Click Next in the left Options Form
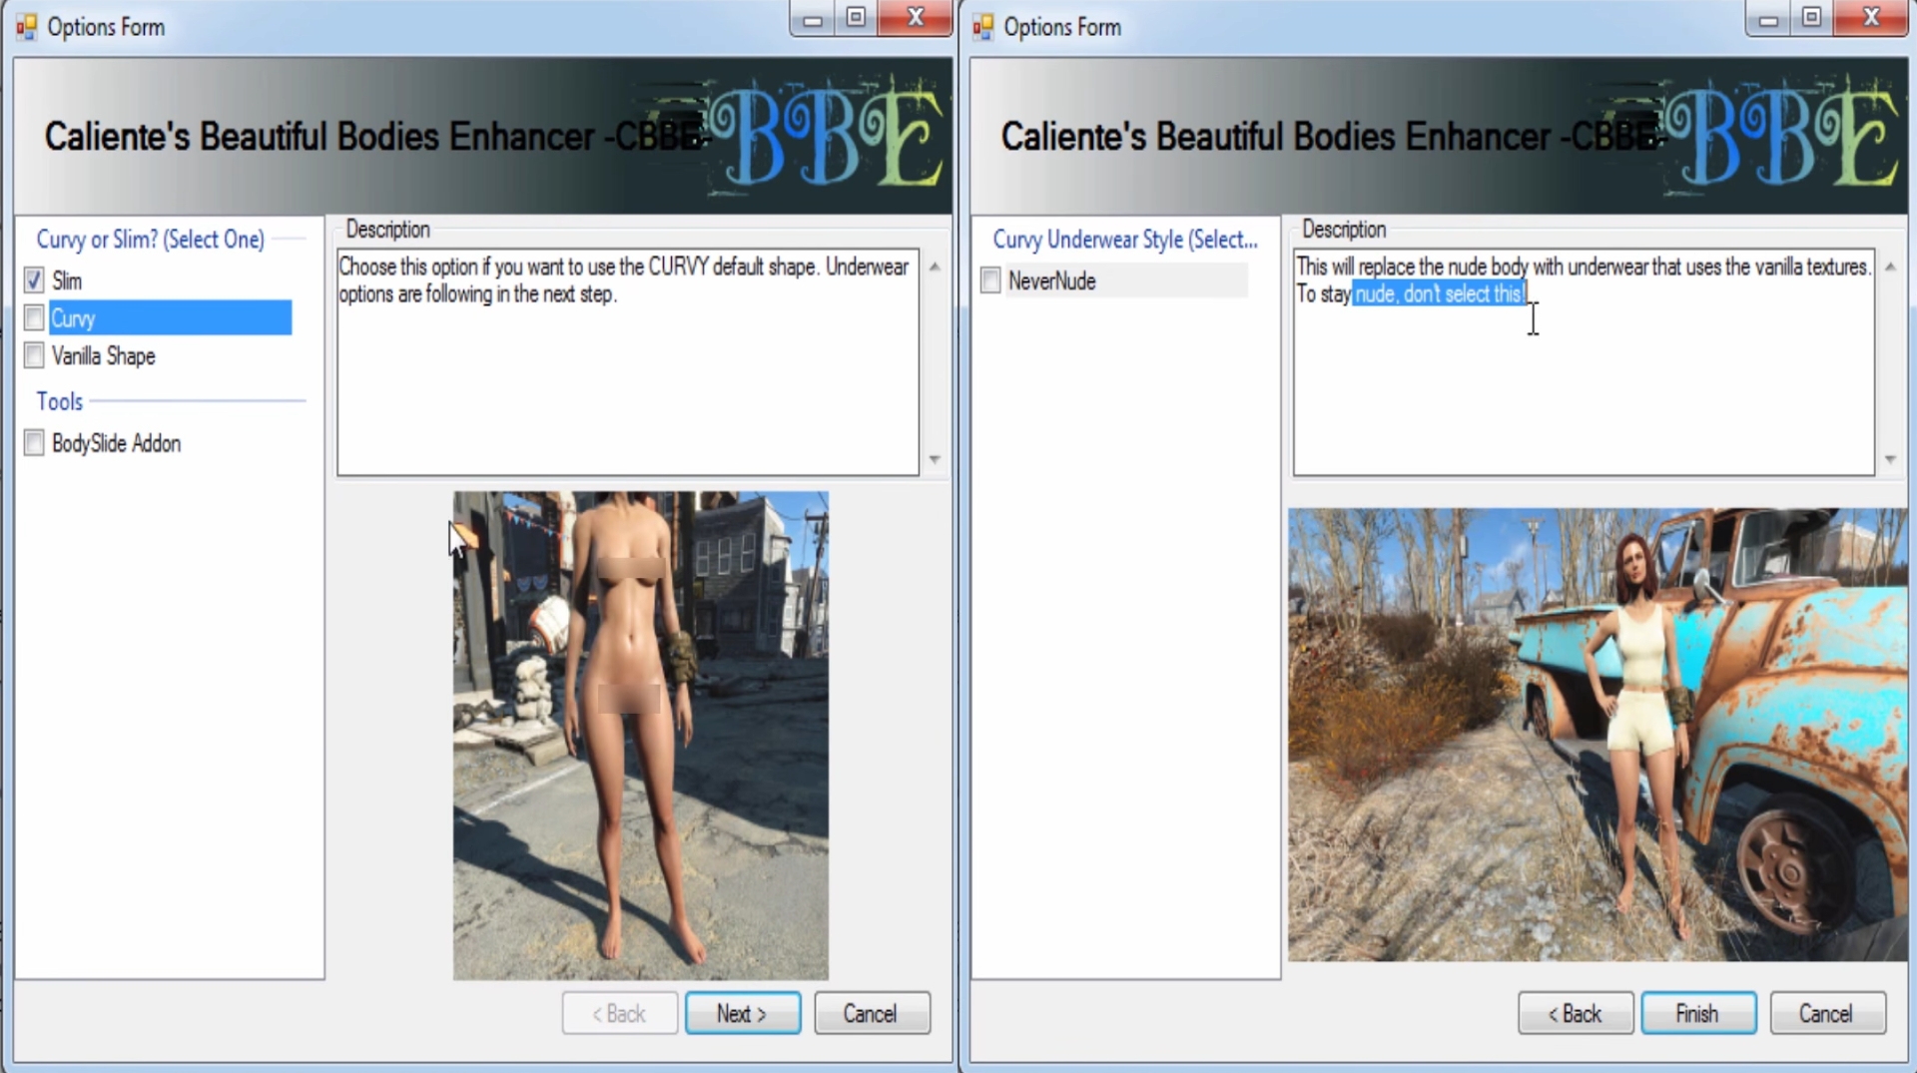This screenshot has height=1073, width=1917. click(742, 1013)
